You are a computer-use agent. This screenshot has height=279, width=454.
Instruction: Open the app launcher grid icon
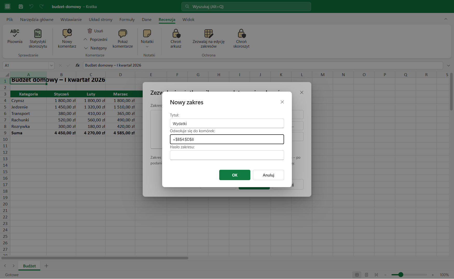coord(8,6)
